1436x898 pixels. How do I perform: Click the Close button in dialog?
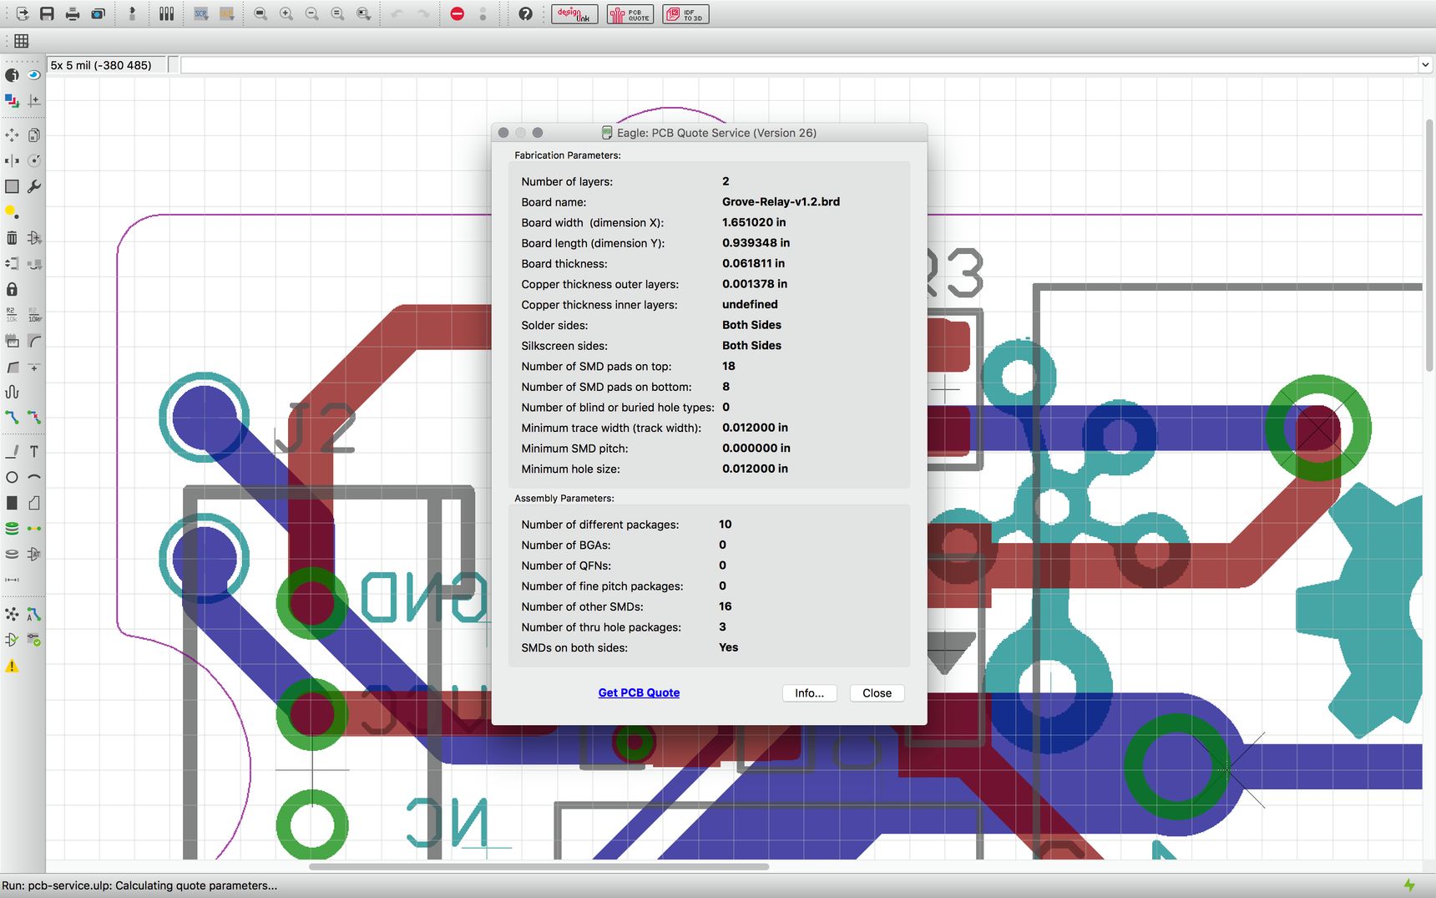pos(877,693)
